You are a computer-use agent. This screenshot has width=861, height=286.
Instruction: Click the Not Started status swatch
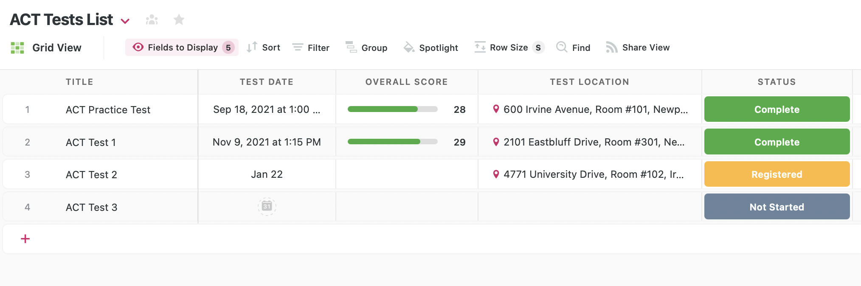777,207
